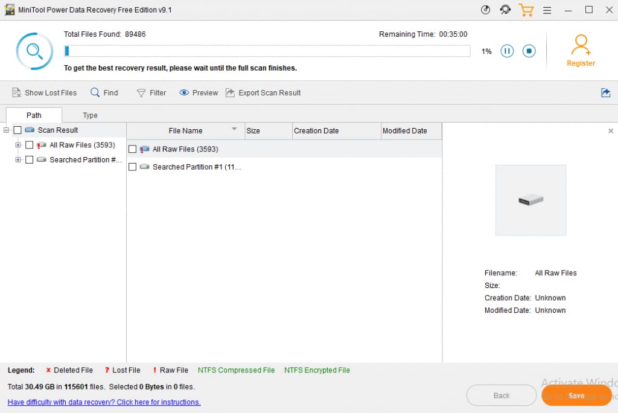This screenshot has height=413, width=618.
Task: Select the Searched Partition #1 list row text
Action: (x=197, y=167)
